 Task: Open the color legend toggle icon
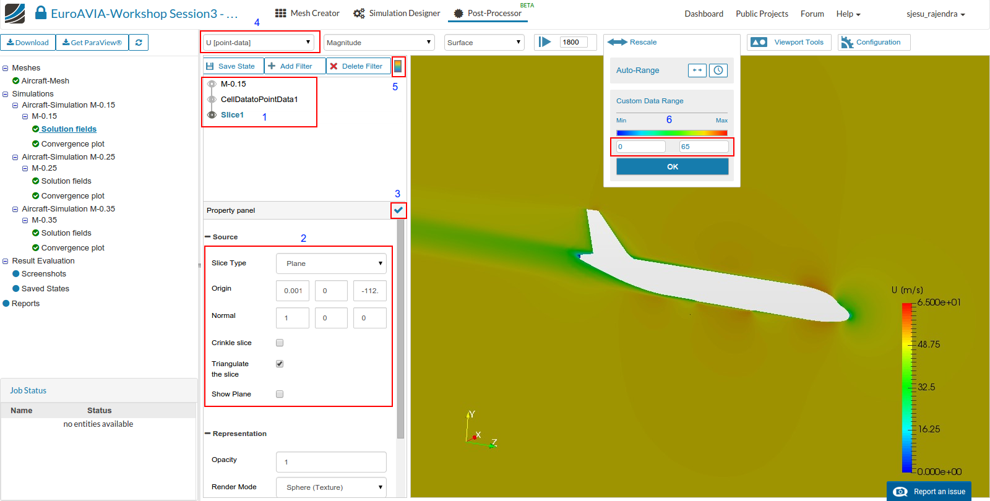pos(398,66)
